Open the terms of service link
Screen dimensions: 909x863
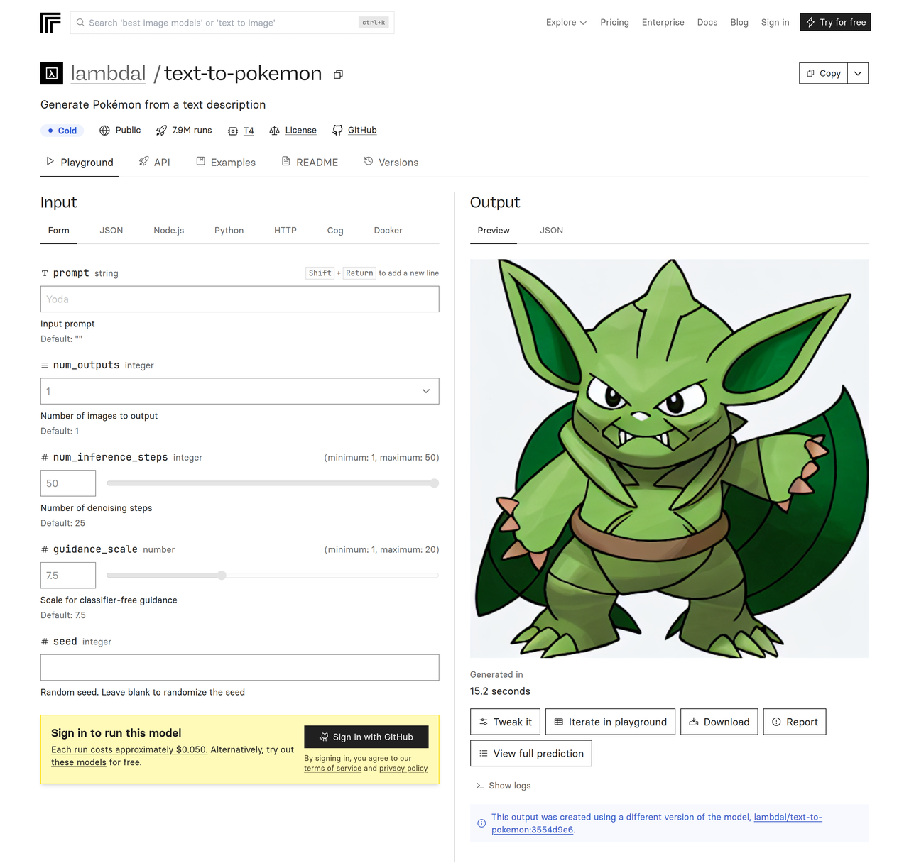332,769
